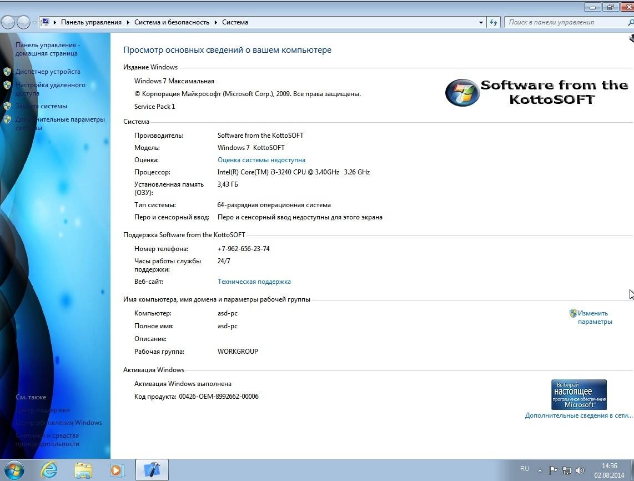Click shield icon beside "Дополнительные параметры"
The height and width of the screenshot is (481, 634).
coord(7,119)
